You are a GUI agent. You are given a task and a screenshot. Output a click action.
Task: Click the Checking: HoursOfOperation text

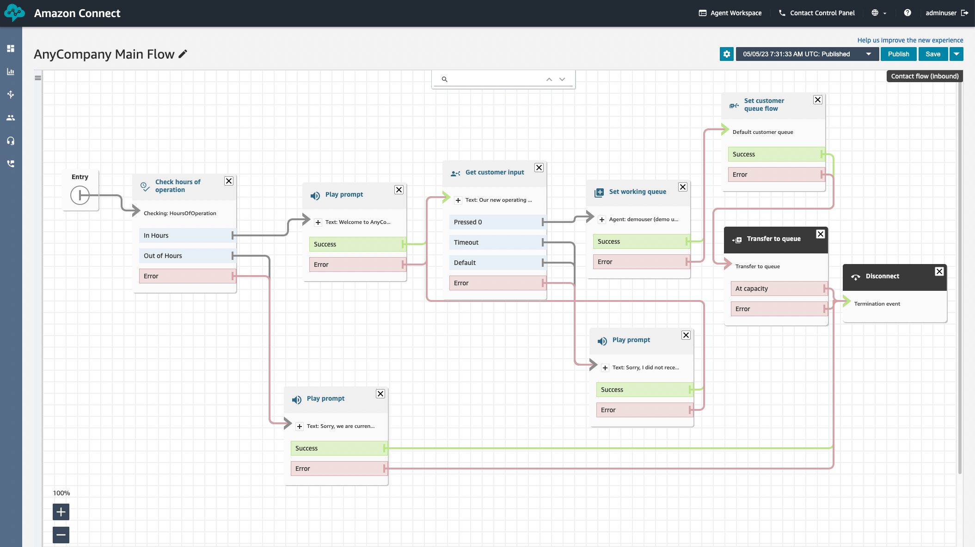180,213
